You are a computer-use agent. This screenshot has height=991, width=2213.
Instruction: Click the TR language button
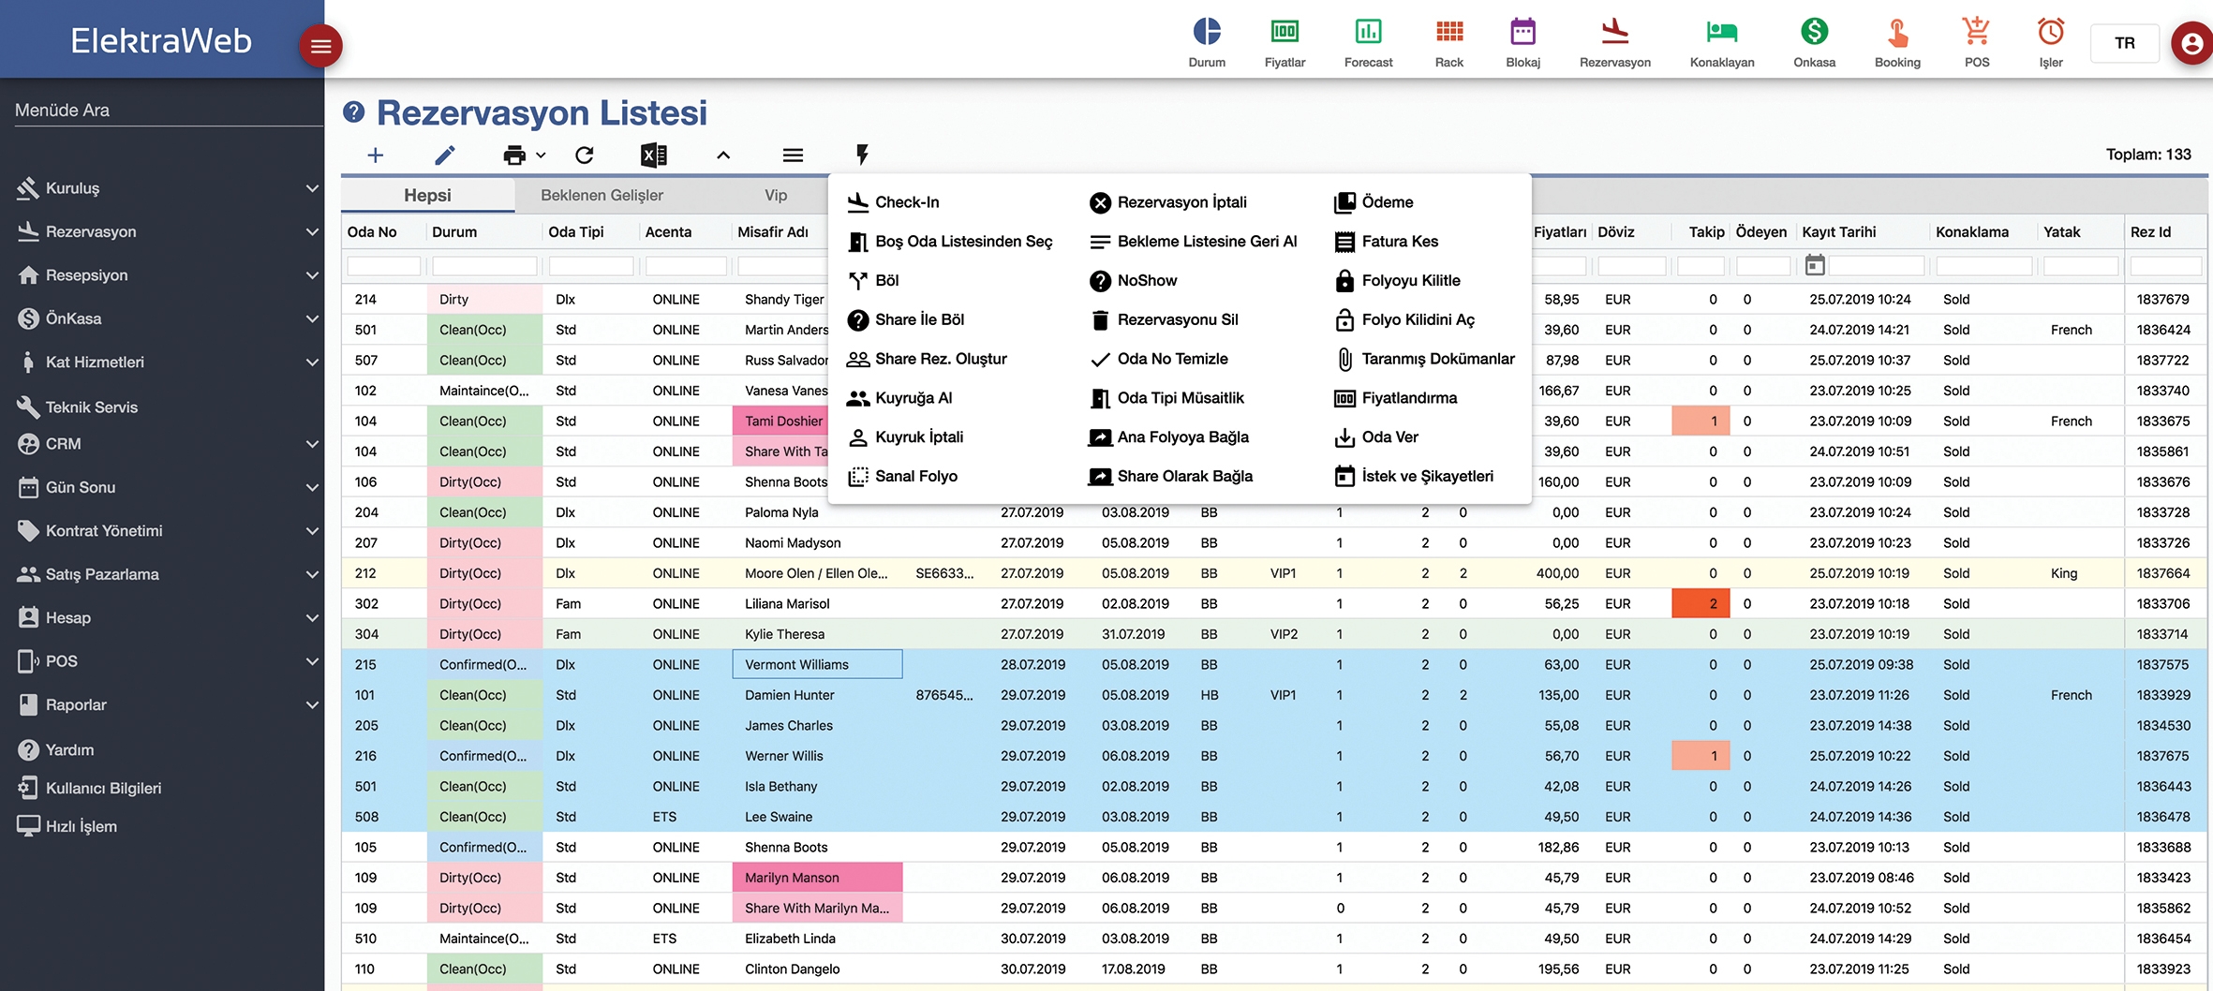[x=2124, y=43]
